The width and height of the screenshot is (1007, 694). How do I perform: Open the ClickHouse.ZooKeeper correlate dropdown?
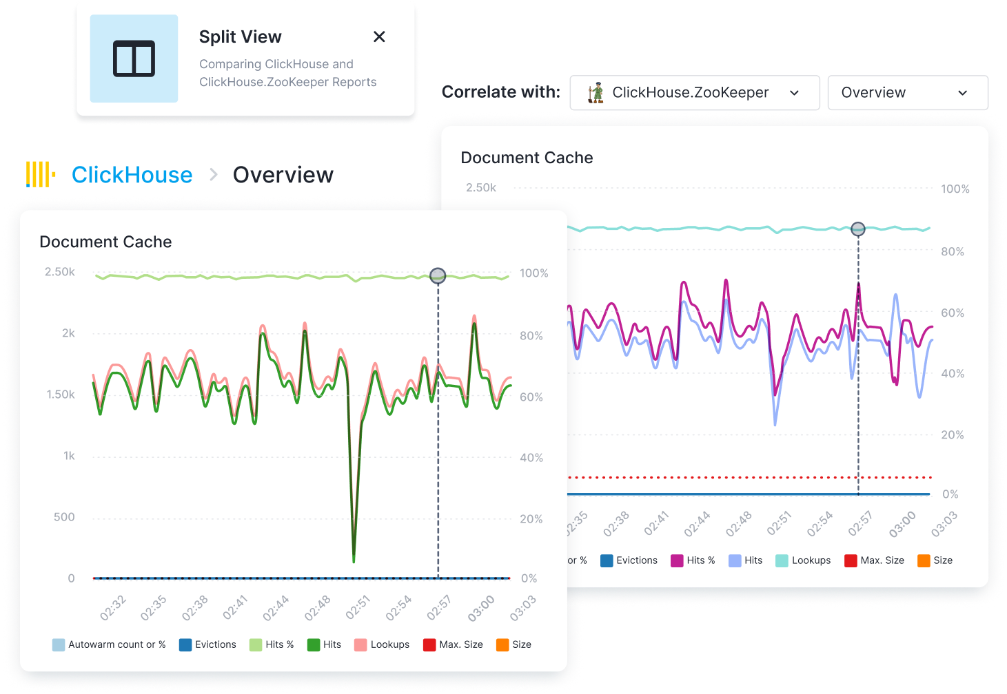[x=695, y=93]
